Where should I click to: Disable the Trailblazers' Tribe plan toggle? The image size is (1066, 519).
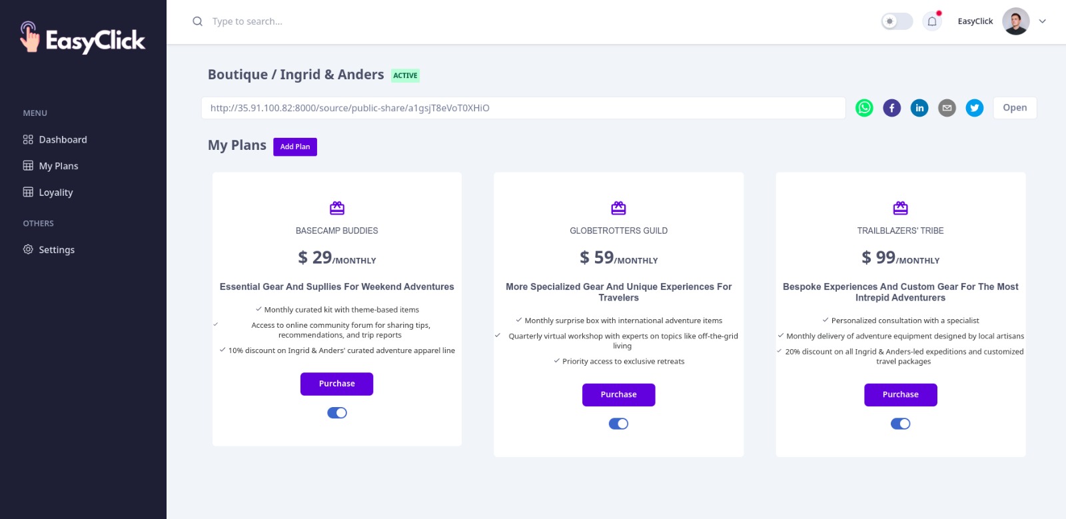901,424
